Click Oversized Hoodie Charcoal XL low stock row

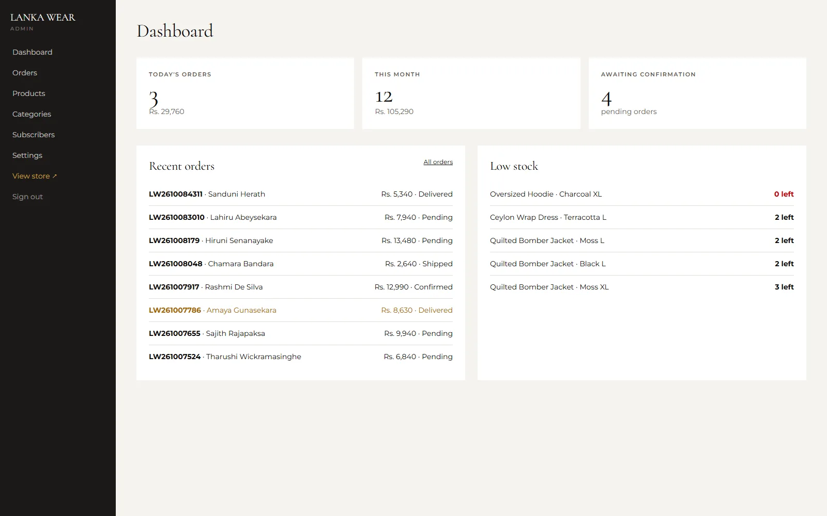[642, 194]
